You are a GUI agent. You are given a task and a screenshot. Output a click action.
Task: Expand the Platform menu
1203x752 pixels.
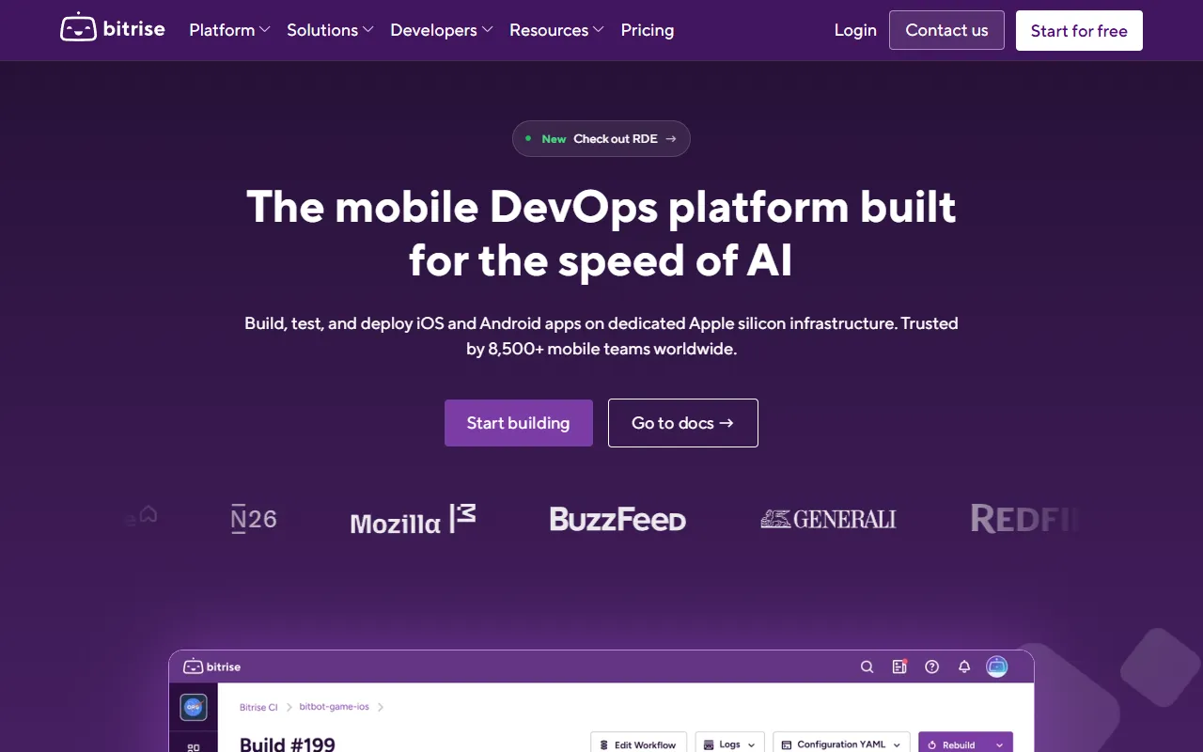click(229, 30)
